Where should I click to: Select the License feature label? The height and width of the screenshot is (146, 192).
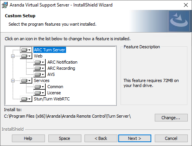coord(54,93)
